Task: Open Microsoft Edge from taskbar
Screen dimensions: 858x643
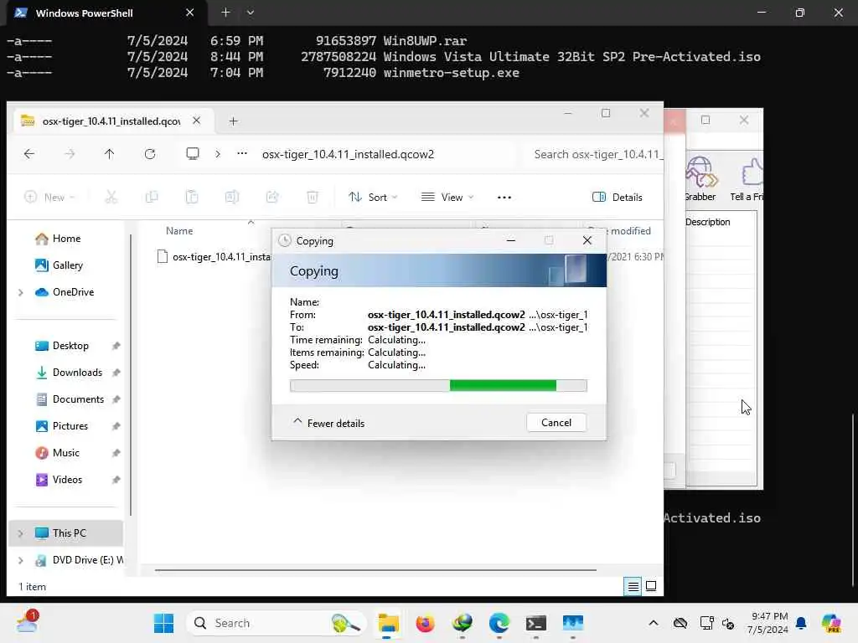Action: pyautogui.click(x=499, y=623)
